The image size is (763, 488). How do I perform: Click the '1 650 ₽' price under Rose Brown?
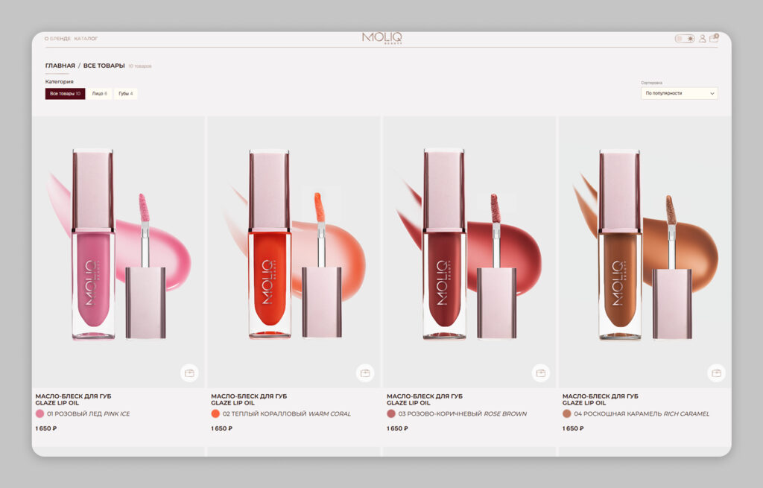(x=398, y=428)
